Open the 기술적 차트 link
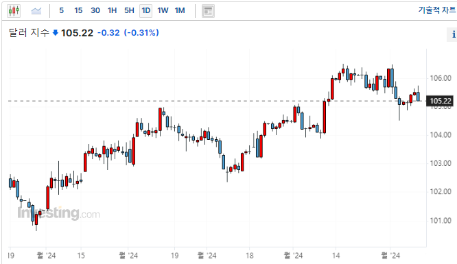 tap(437, 10)
